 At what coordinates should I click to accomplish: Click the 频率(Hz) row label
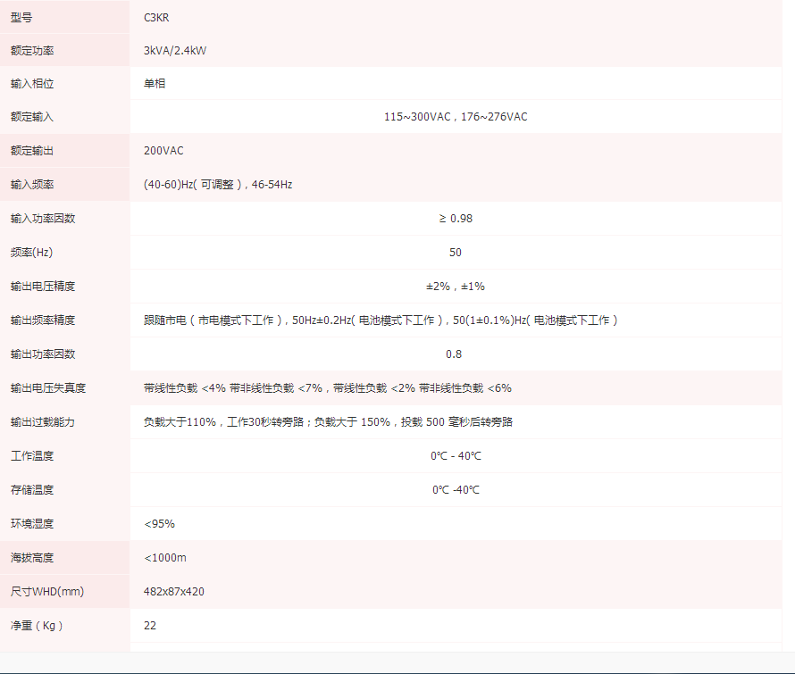(32, 253)
